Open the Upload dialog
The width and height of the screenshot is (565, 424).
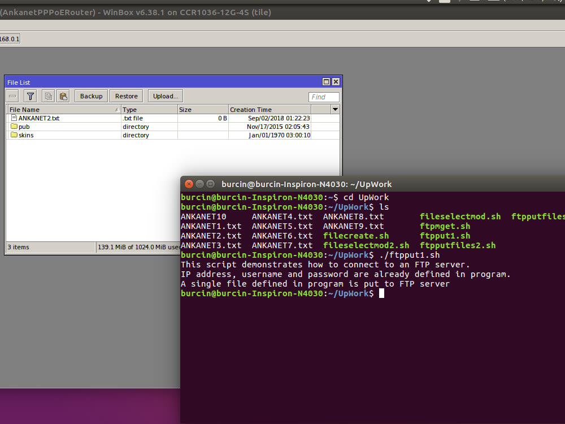[x=165, y=96]
